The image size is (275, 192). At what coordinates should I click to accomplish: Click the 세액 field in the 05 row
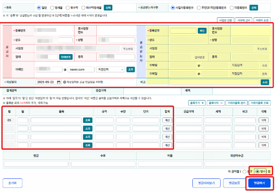click(218, 120)
